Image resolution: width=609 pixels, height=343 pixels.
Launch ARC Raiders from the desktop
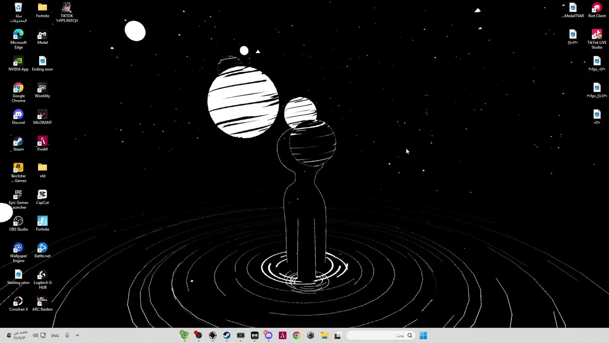tap(42, 304)
